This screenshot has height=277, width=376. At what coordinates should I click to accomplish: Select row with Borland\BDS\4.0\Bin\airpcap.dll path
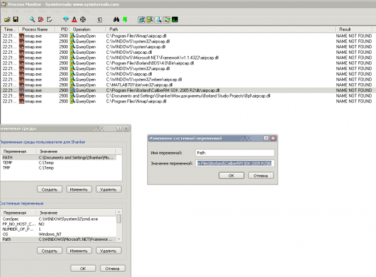pos(187,63)
